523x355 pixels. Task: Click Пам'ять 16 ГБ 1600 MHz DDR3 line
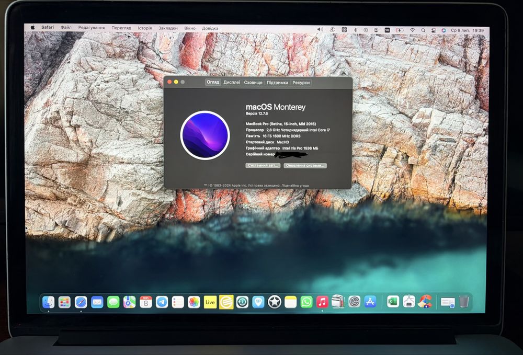click(273, 136)
